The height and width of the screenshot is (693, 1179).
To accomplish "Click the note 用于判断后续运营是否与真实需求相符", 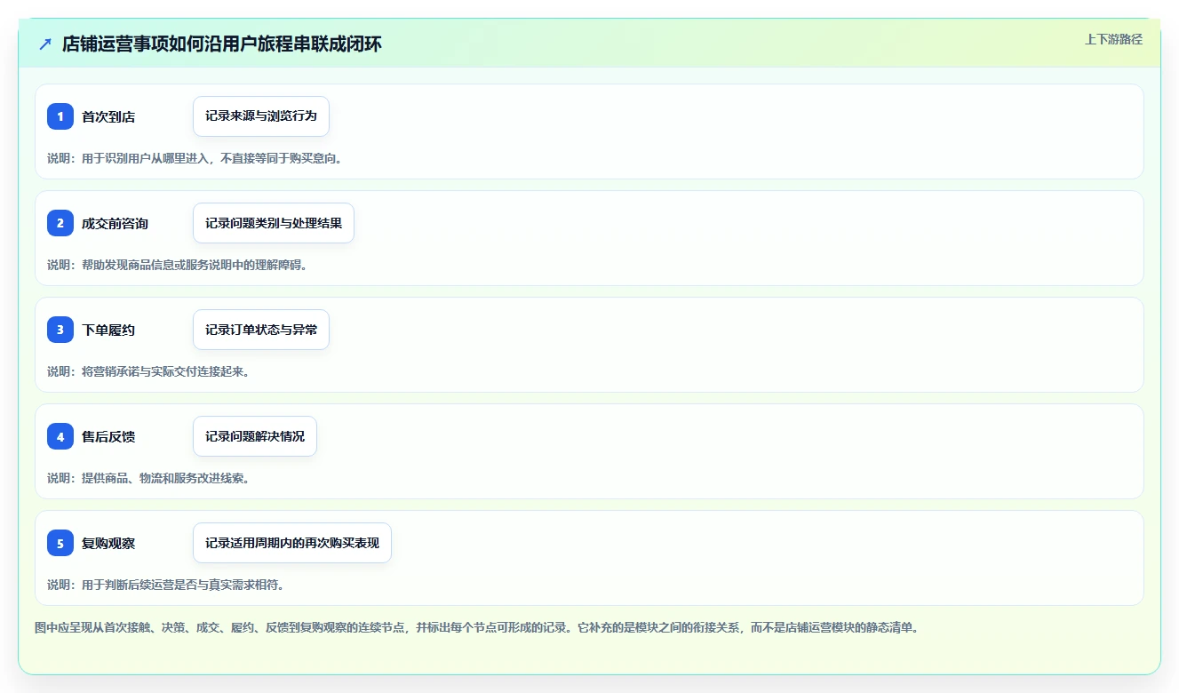I will click(166, 585).
